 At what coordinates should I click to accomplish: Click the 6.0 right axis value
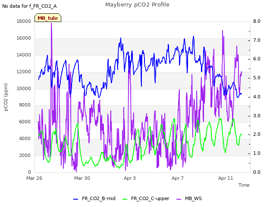(257, 59)
